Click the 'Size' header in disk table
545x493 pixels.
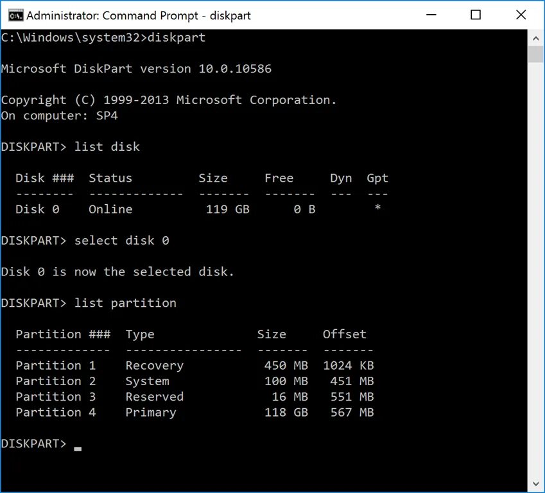[213, 178]
